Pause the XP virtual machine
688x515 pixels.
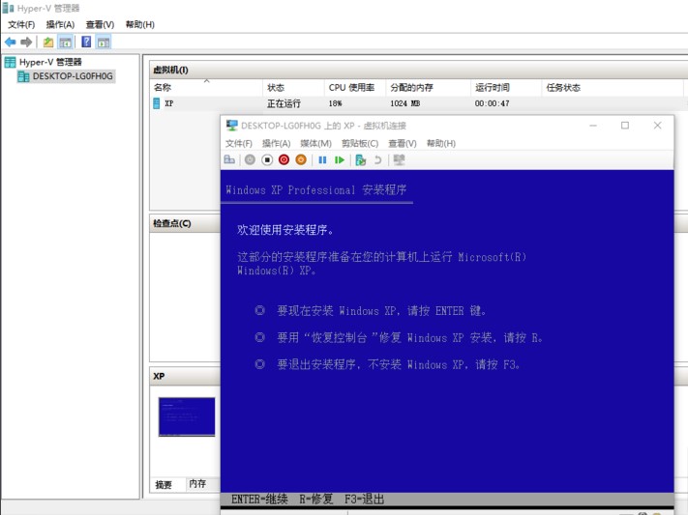pyautogui.click(x=322, y=160)
